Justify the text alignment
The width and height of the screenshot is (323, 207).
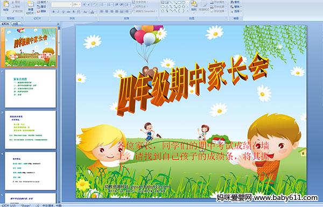(117, 11)
